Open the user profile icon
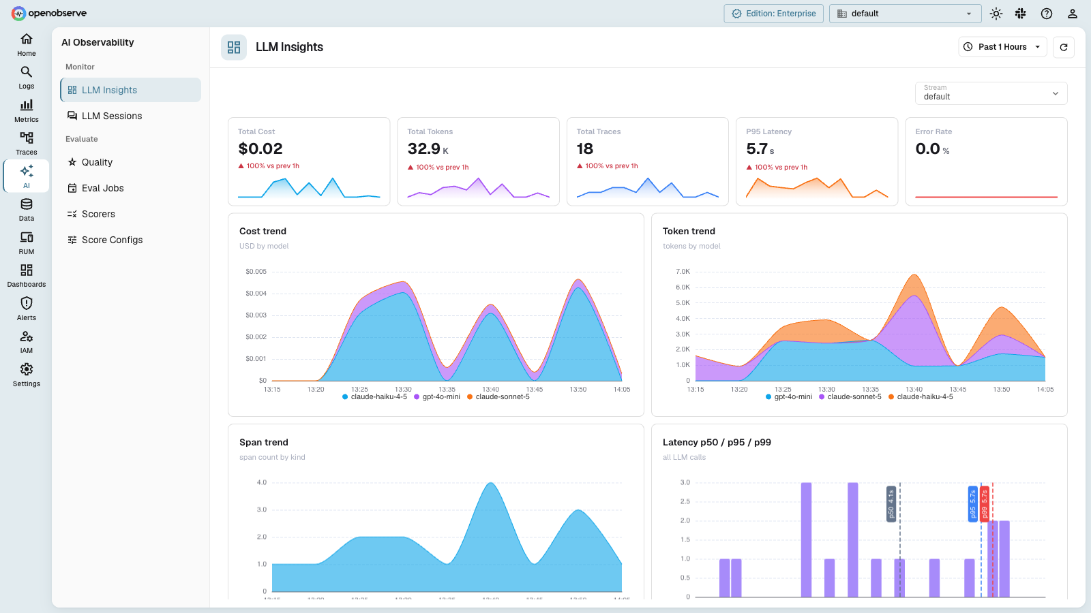 click(x=1073, y=14)
